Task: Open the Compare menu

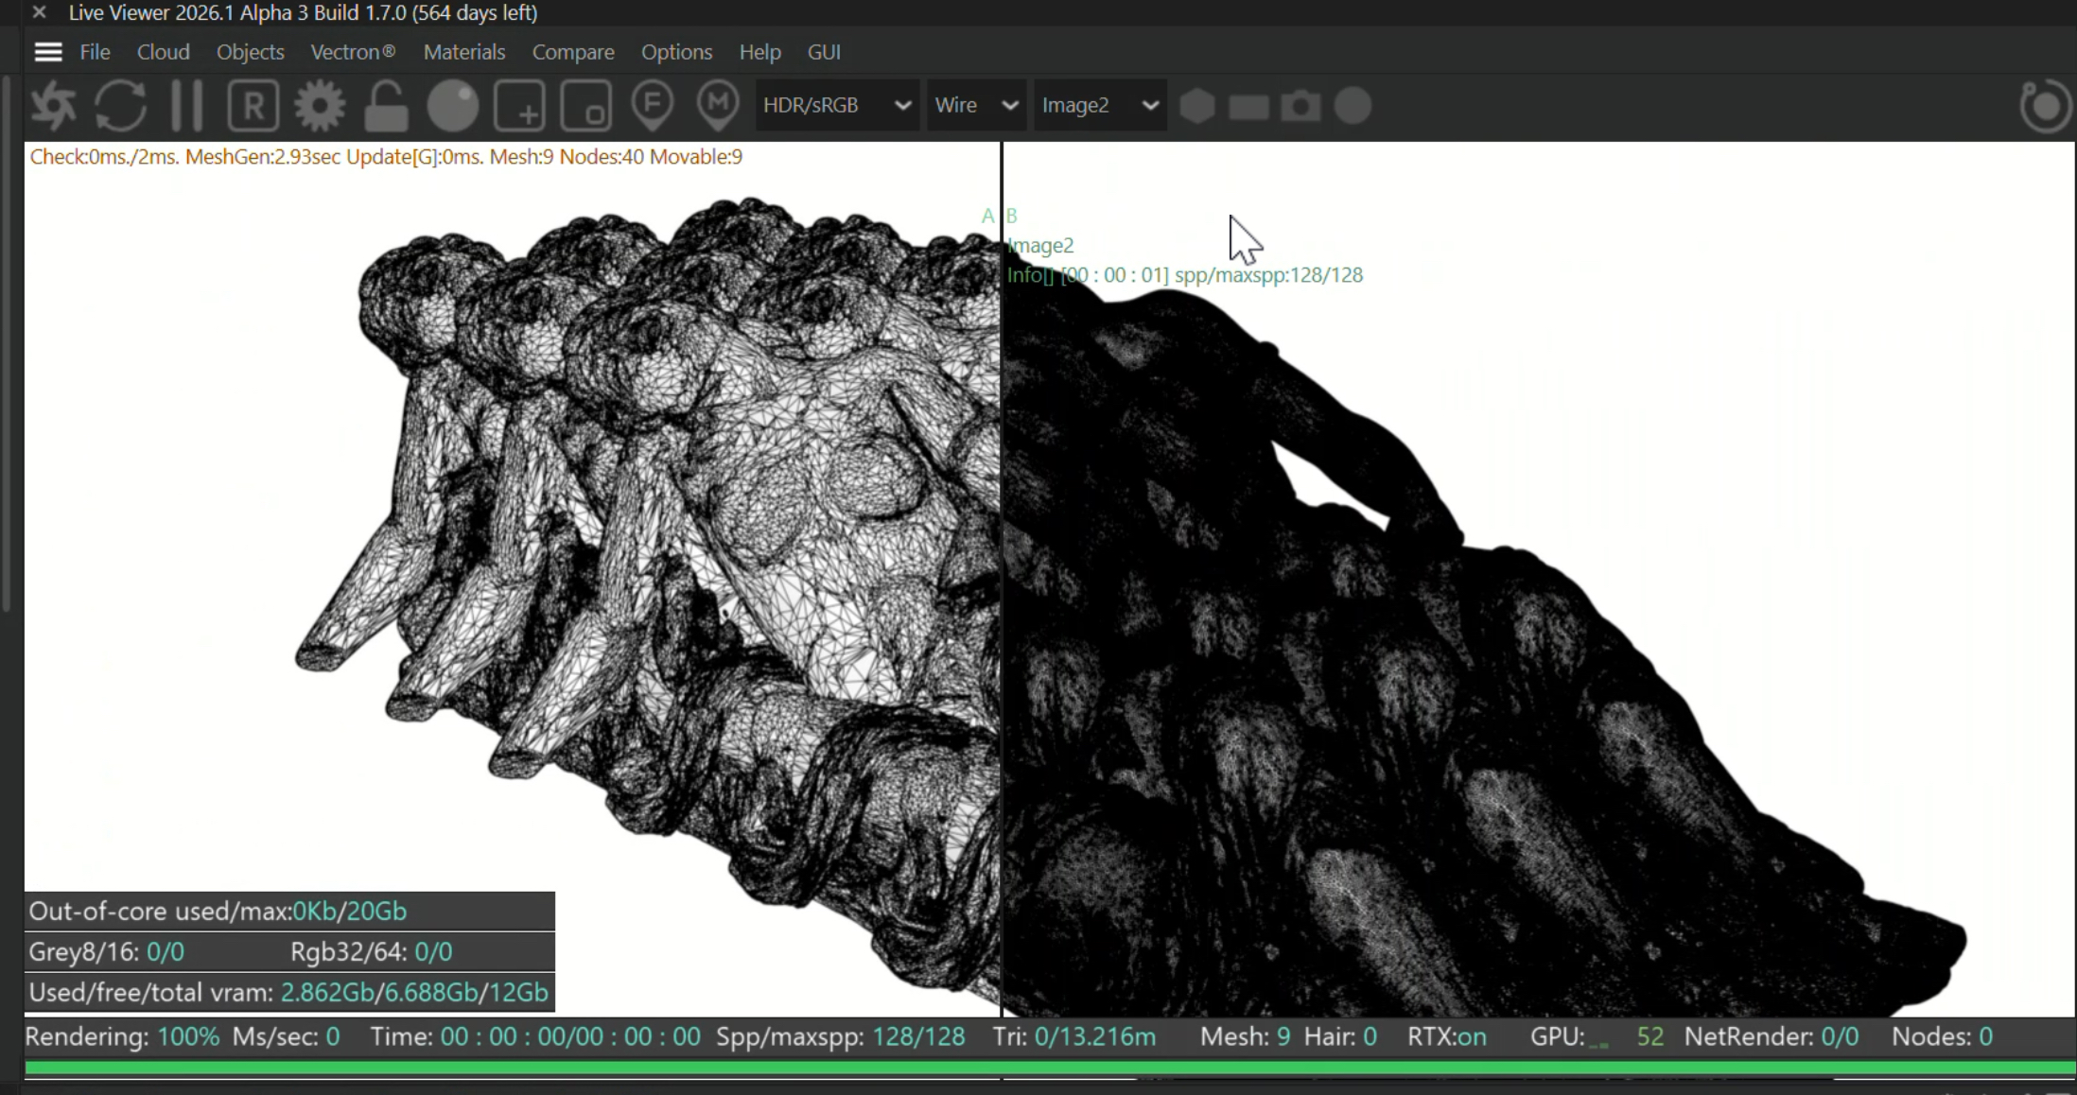Action: tap(573, 52)
